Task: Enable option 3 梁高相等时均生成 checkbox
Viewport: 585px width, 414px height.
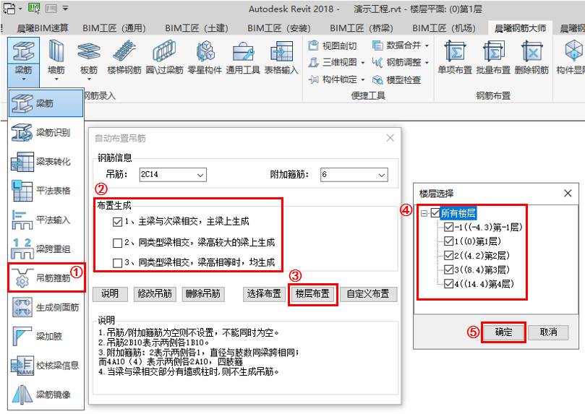Action: tap(117, 263)
